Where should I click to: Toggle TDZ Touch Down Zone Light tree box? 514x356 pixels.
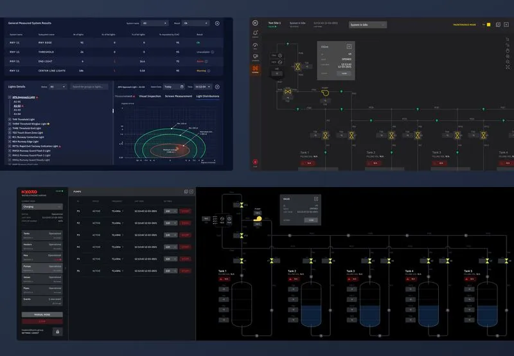pos(10,133)
